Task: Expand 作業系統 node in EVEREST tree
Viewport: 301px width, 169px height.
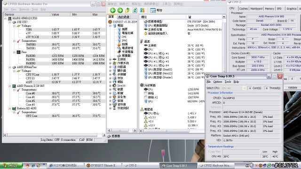Action: pyautogui.click(x=111, y=63)
